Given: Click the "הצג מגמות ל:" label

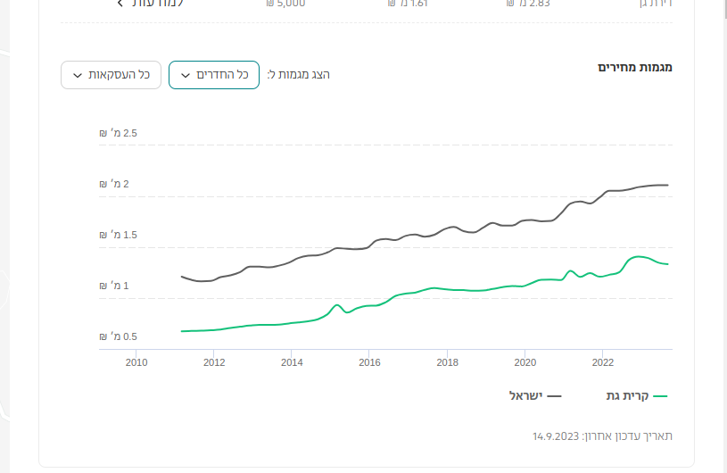Looking at the screenshot, I should click(298, 75).
